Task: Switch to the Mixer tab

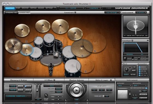Action: click(18, 8)
